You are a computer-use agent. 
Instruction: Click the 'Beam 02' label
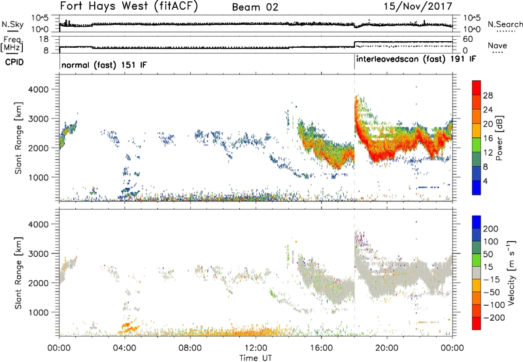point(255,7)
